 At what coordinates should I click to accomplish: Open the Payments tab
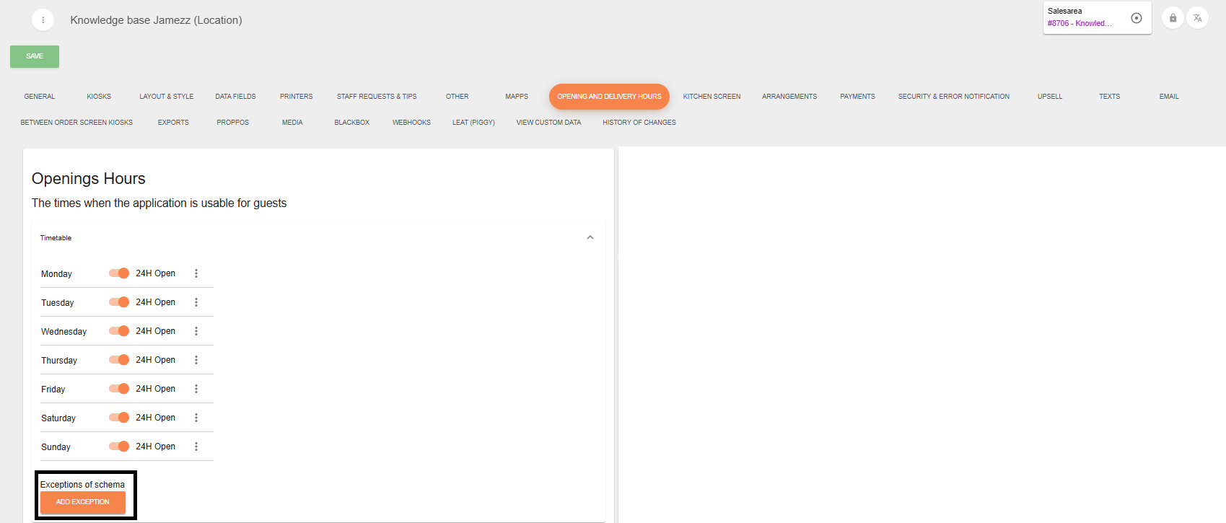(857, 97)
